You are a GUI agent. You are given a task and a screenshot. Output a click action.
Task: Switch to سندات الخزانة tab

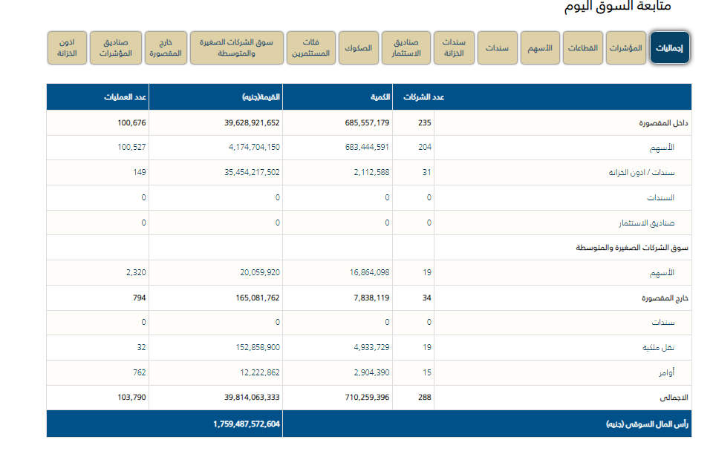(454, 48)
